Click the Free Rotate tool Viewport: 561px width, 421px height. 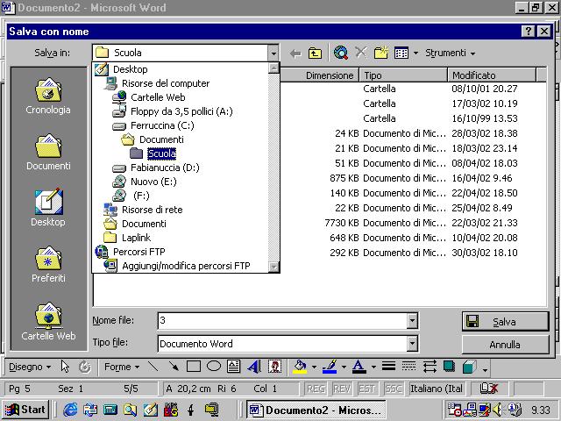coord(85,367)
